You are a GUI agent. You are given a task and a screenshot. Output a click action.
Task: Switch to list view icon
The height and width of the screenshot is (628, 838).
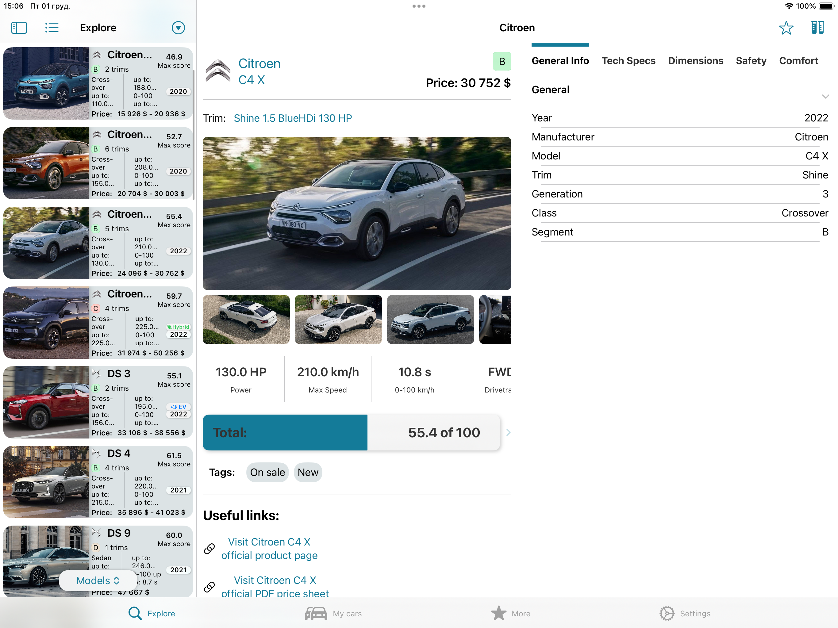pos(52,28)
